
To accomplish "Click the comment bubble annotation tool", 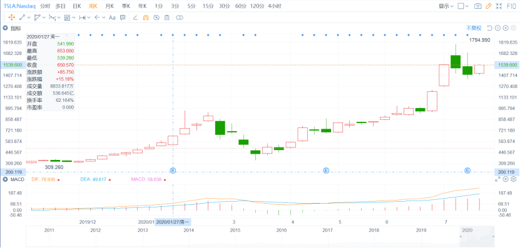I will (x=123, y=17).
